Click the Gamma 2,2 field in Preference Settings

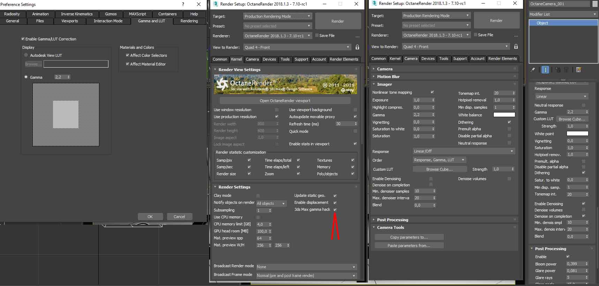[x=62, y=77]
